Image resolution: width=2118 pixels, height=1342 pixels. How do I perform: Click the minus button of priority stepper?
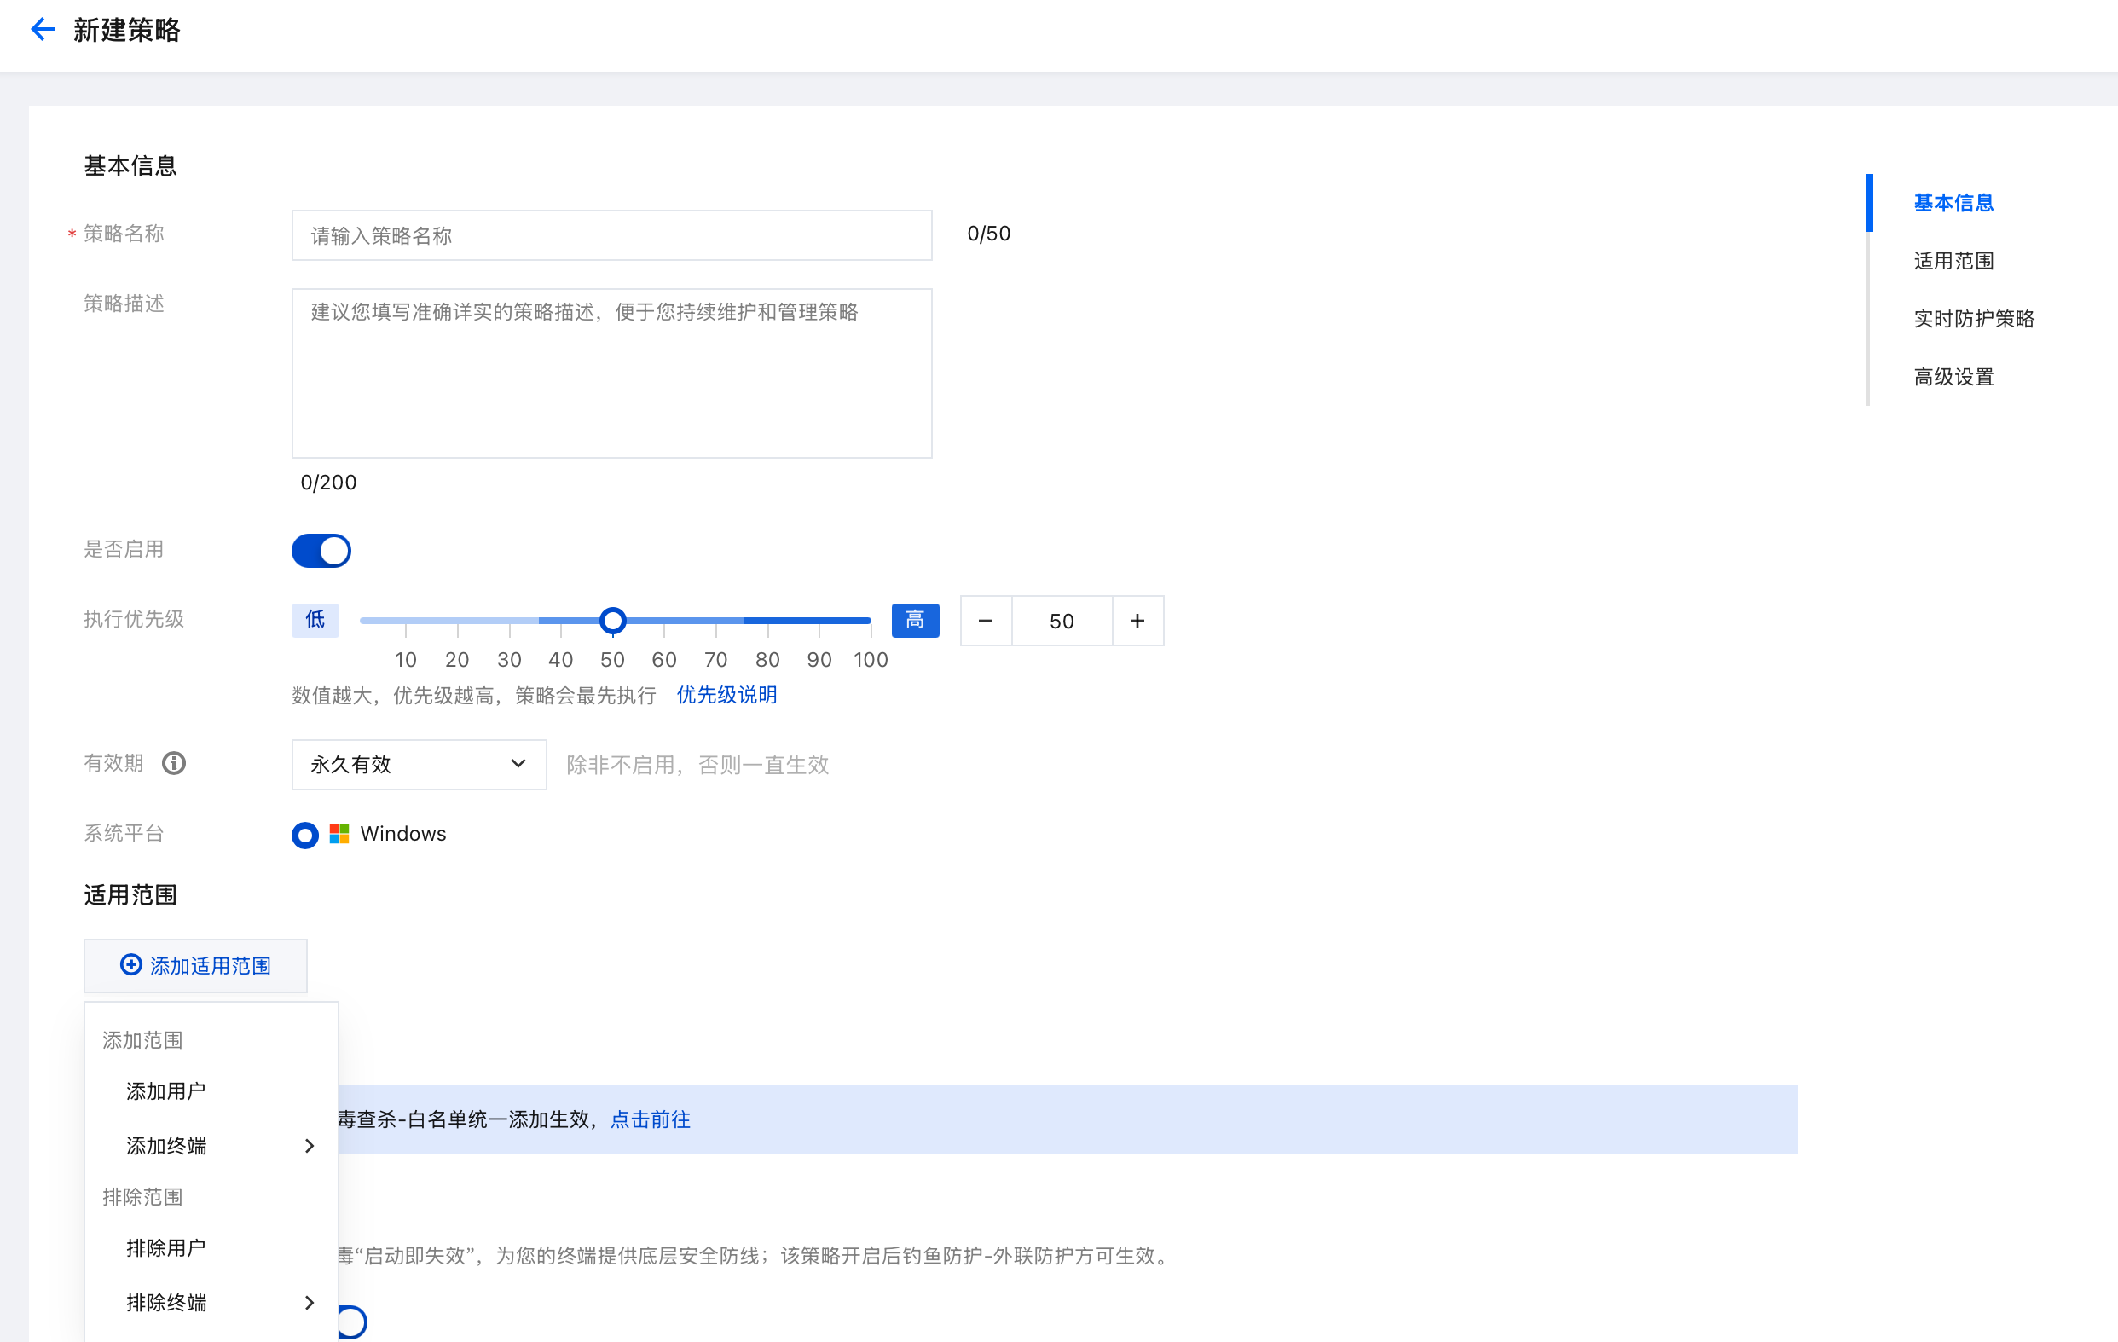coord(985,621)
